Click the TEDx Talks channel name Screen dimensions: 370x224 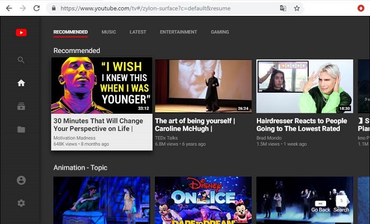point(166,138)
